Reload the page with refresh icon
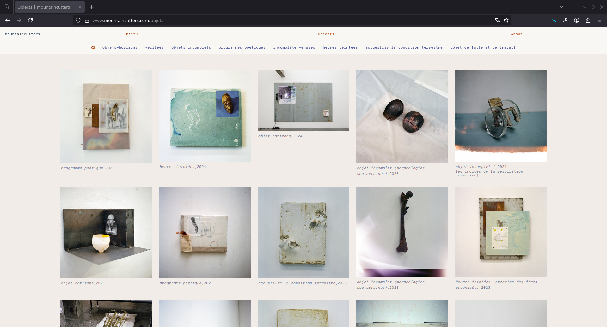The height and width of the screenshot is (327, 607). (30, 20)
